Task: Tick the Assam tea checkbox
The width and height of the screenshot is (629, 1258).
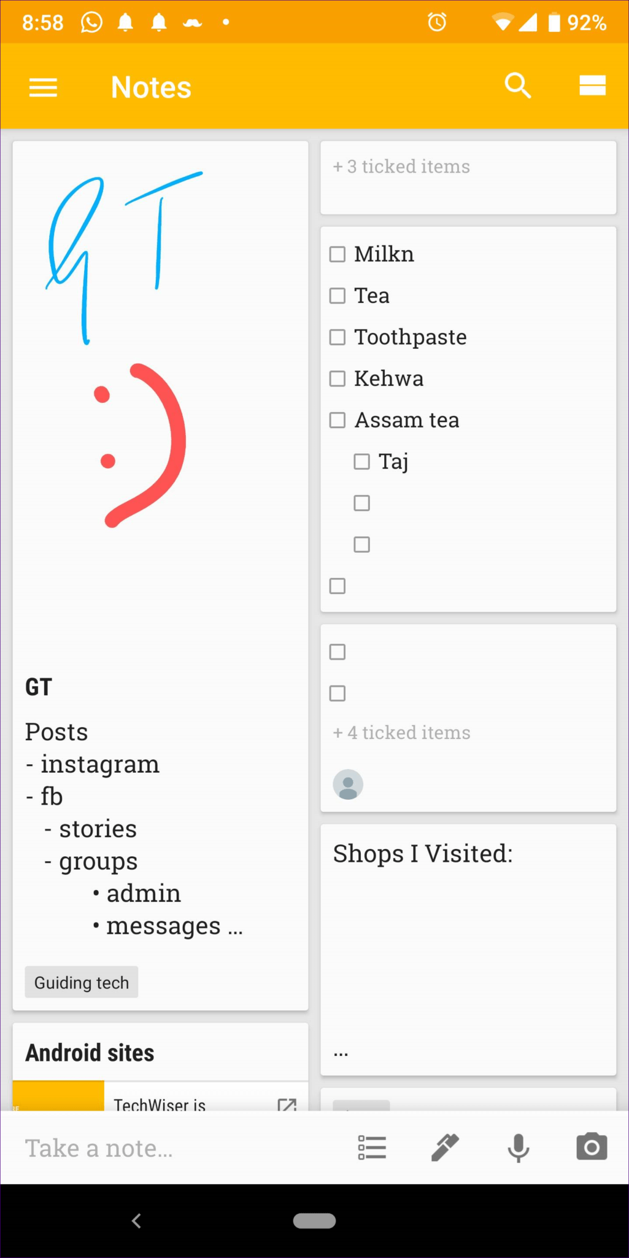Action: pos(338,420)
